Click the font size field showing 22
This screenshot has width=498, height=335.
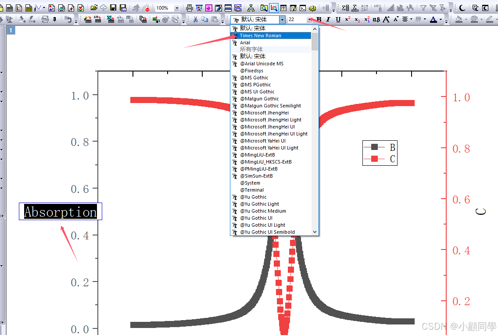(297, 19)
